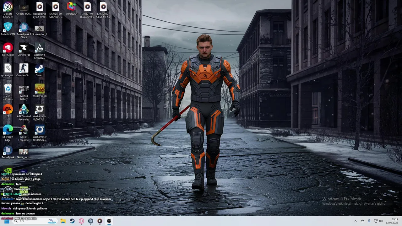
Task: Open the CYBER-YAYI desktop item
Action: pos(24,10)
